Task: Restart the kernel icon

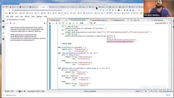Action: point(73,23)
